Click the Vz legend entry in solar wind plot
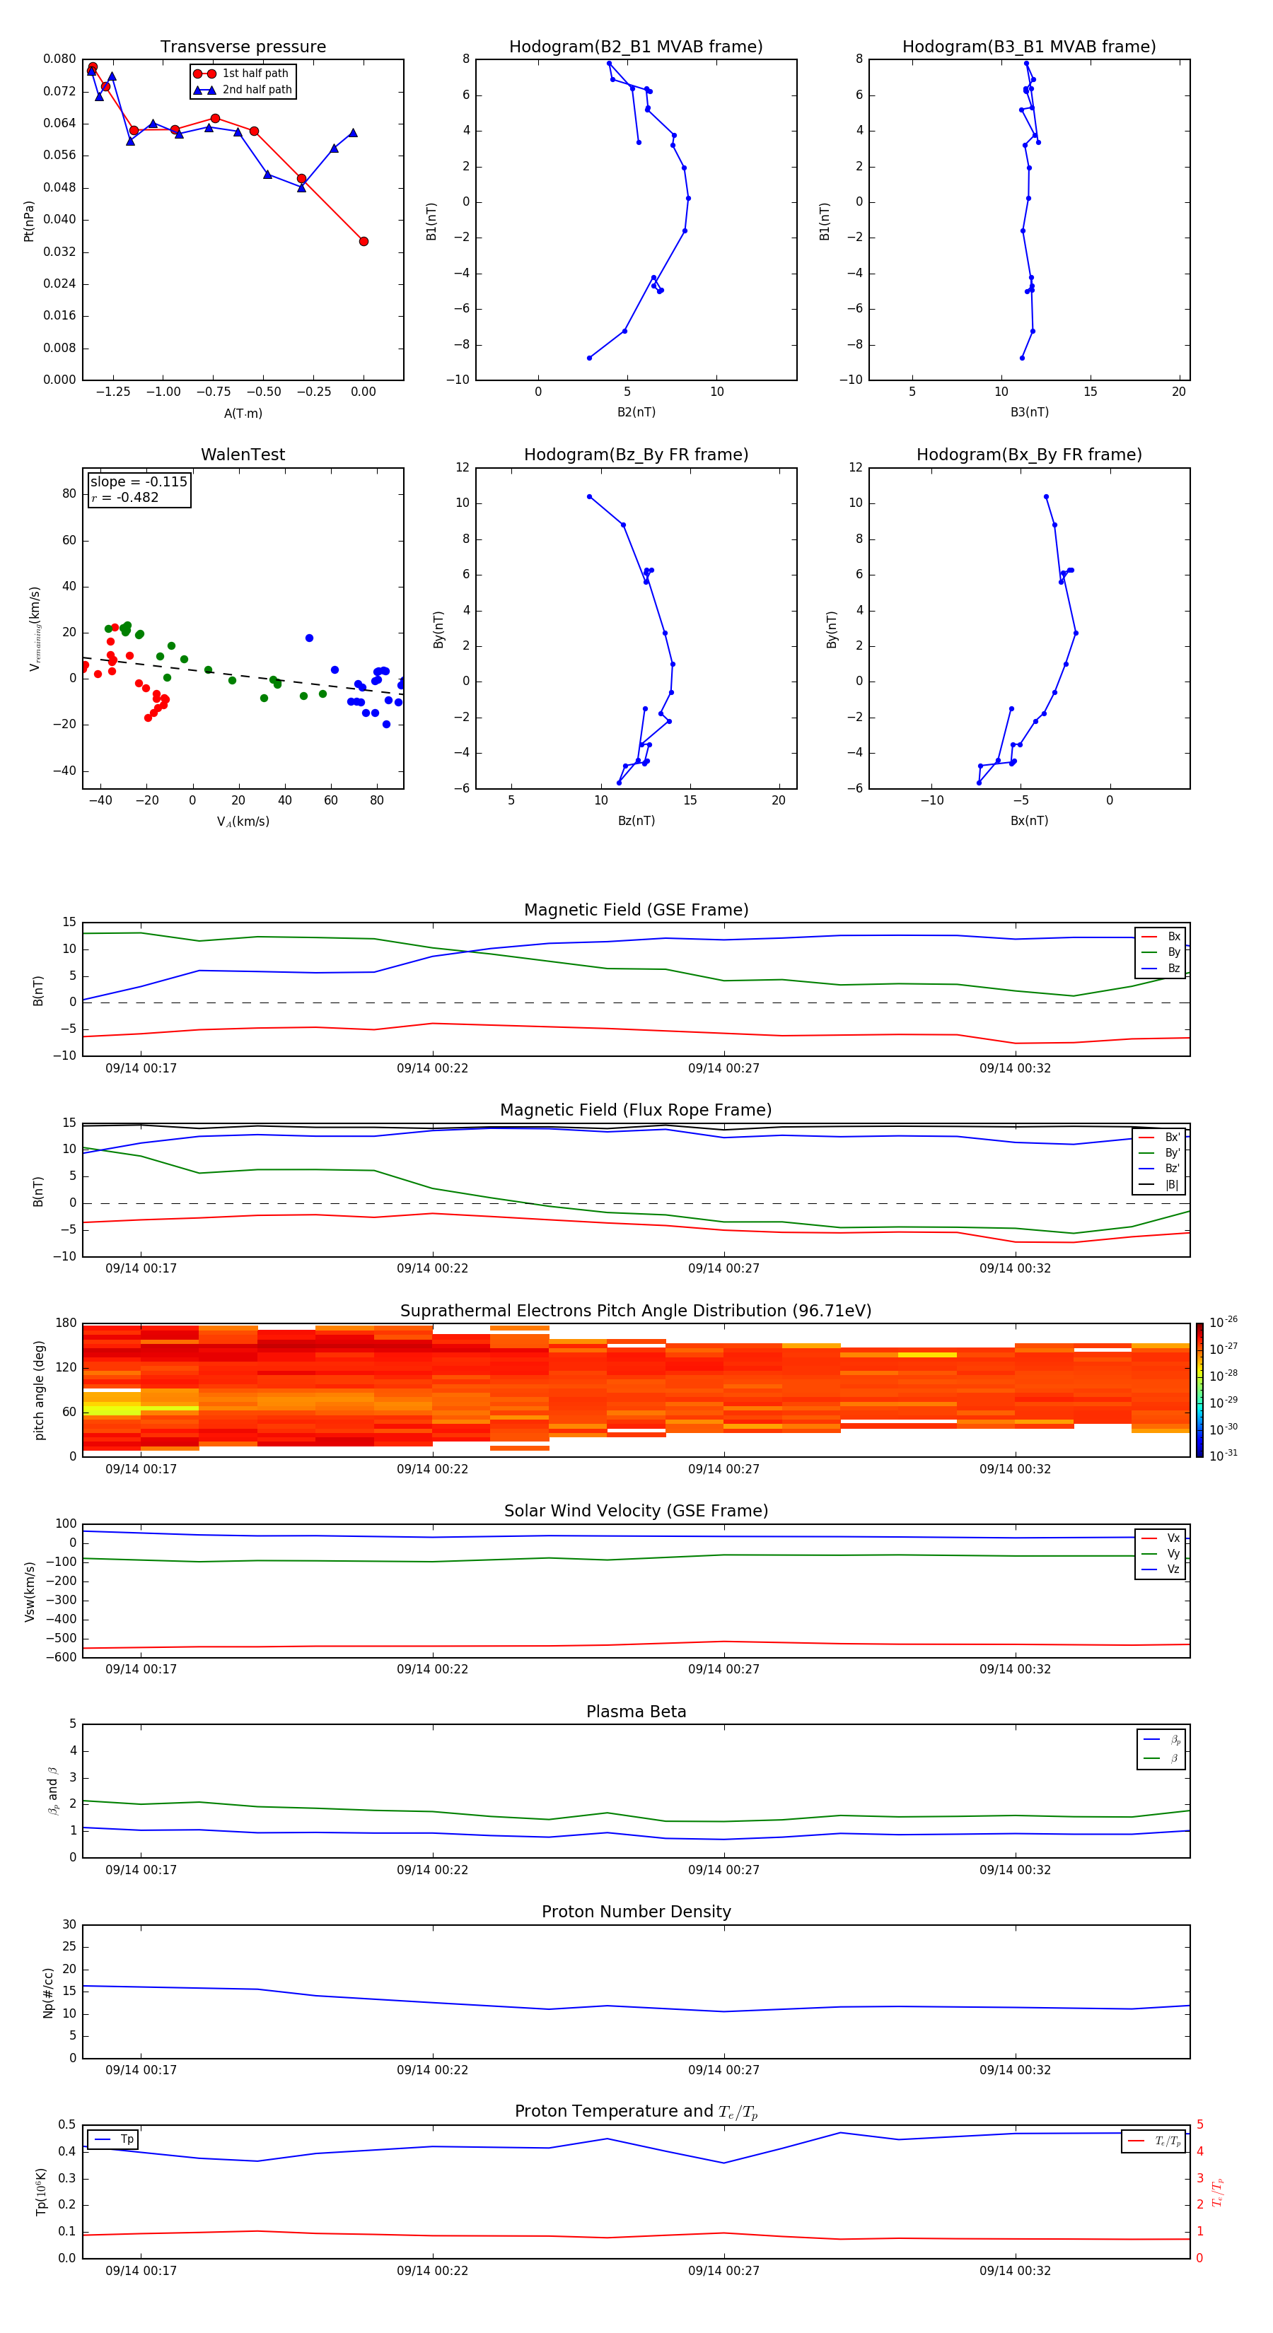Viewport: 1273px width, 2333px height. 1161,1569
